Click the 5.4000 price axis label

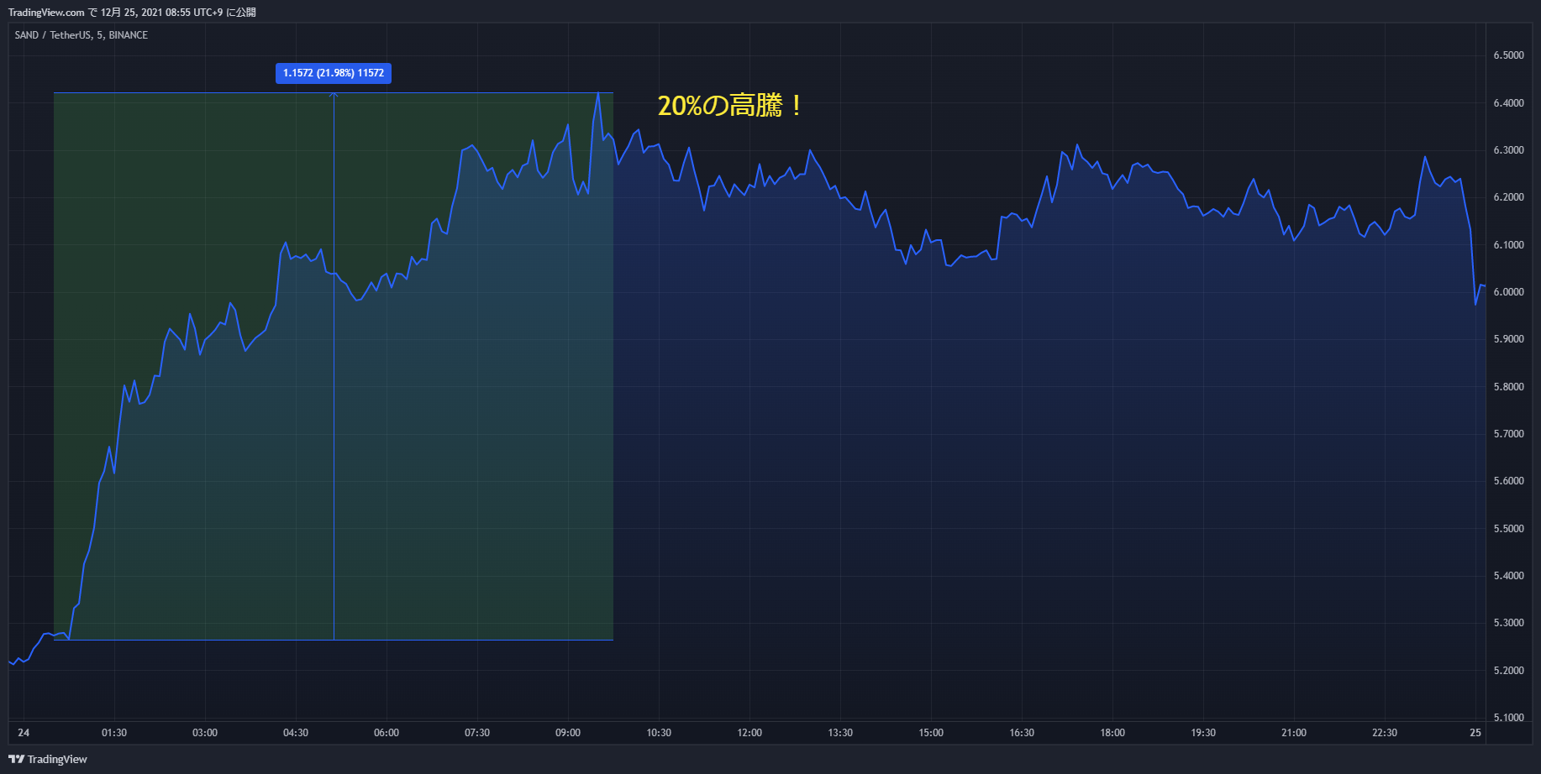coord(1508,576)
